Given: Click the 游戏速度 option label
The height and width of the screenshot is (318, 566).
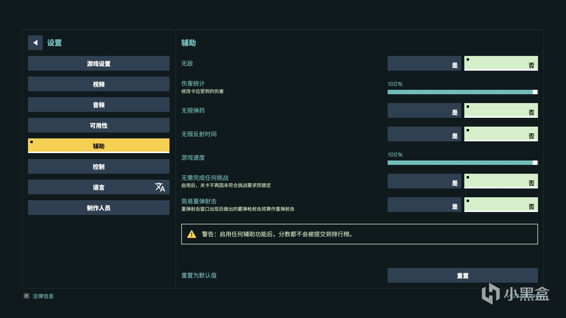Looking at the screenshot, I should click(x=193, y=158).
